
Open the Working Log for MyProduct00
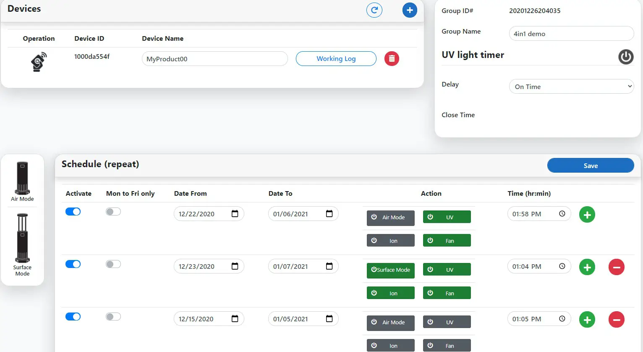(336, 59)
